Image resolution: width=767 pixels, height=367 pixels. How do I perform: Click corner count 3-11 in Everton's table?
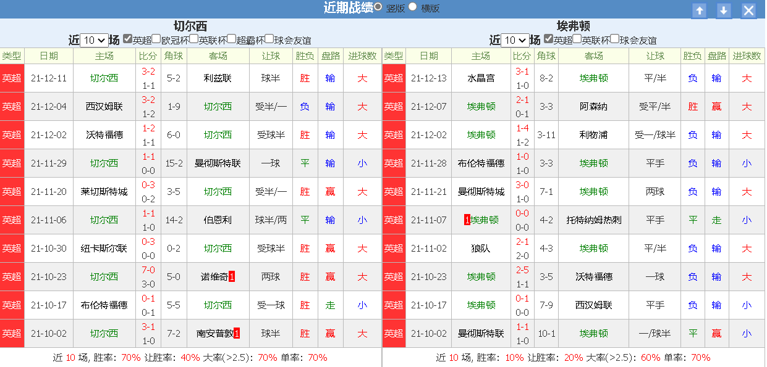546,135
